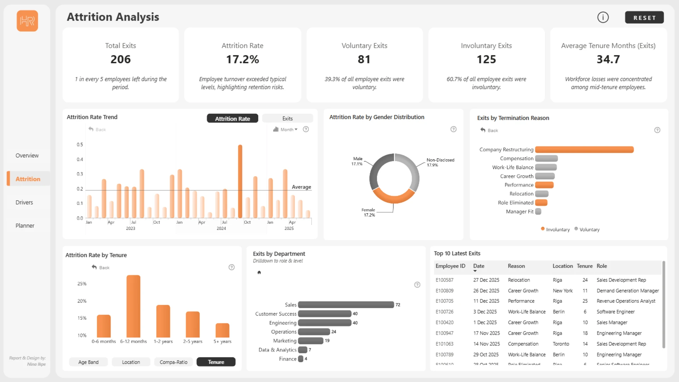The image size is (679, 382).
Task: Open the Drivers page in sidebar
Action: (x=24, y=202)
